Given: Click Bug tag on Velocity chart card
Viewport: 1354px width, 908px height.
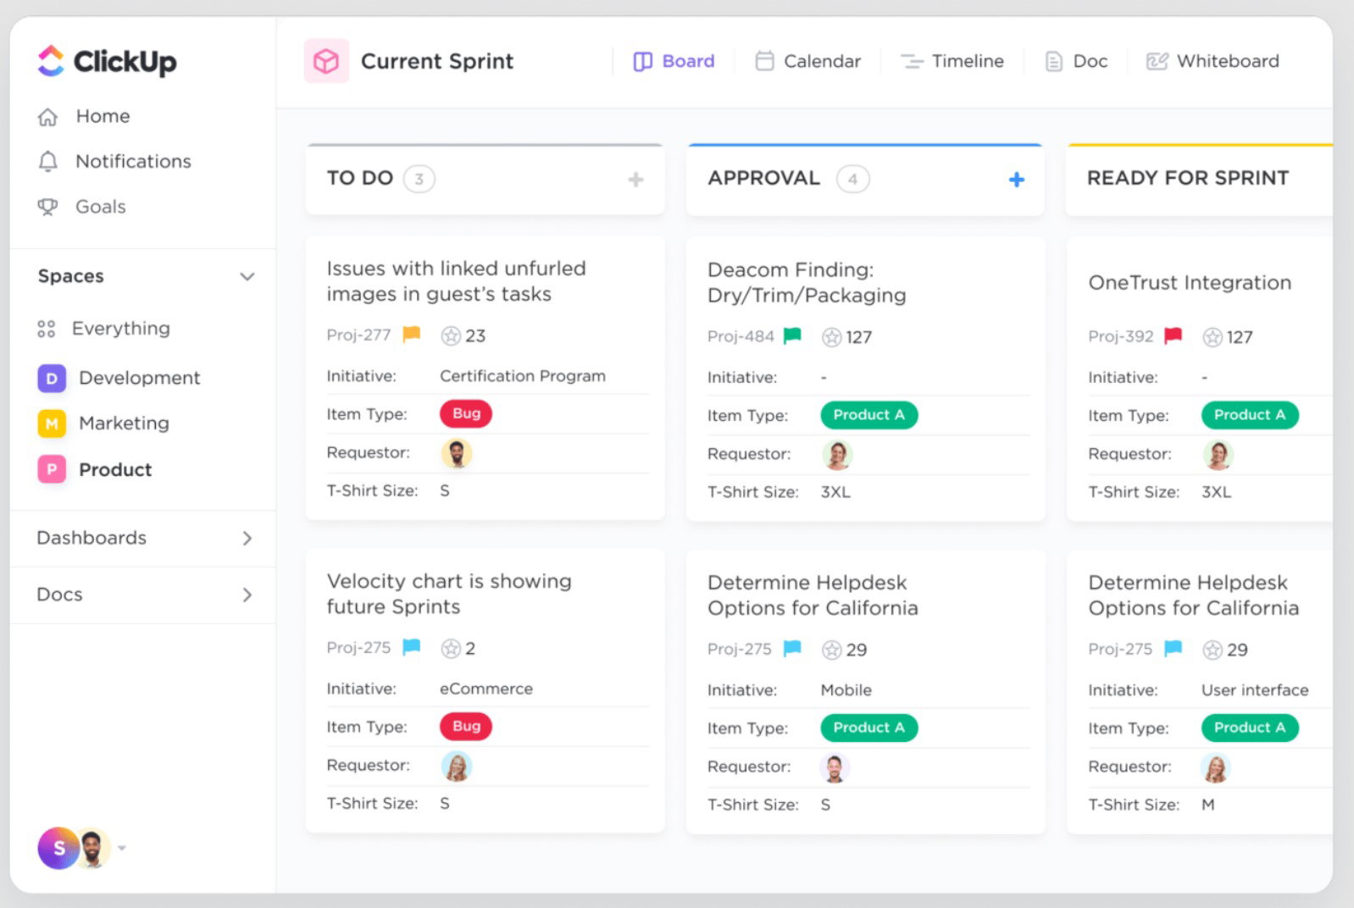Looking at the screenshot, I should (466, 726).
